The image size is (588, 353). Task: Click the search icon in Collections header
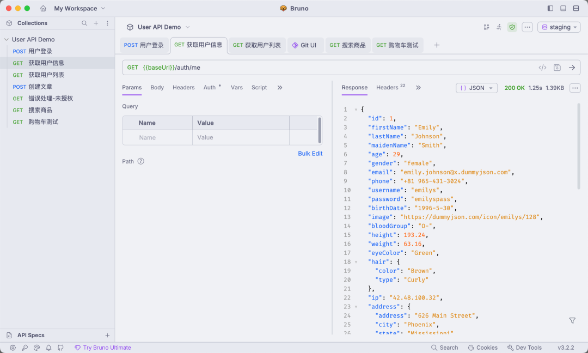(x=84, y=23)
